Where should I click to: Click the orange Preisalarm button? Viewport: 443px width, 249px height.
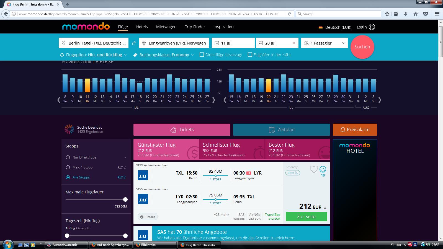pyautogui.click(x=355, y=129)
